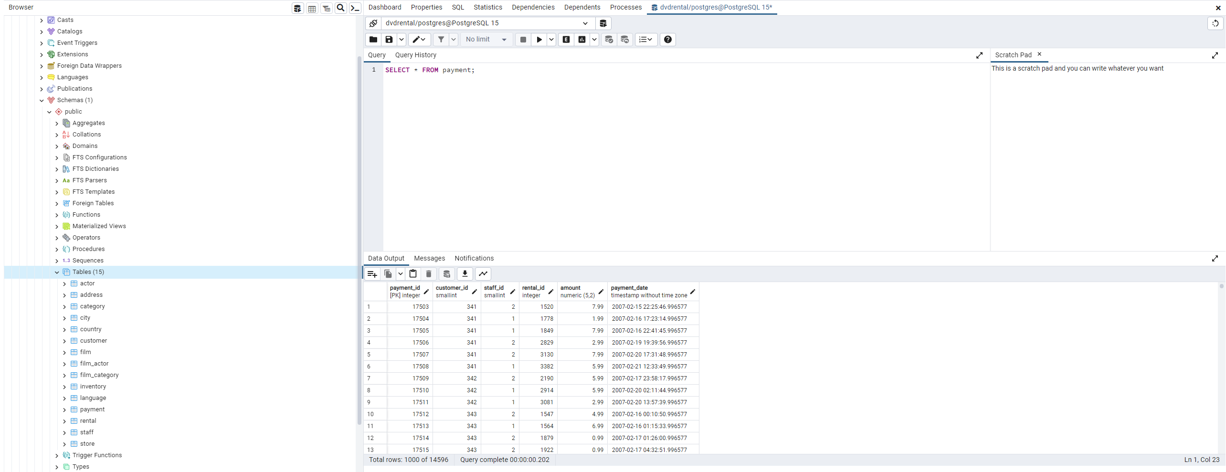Click the Explain query icon
The image size is (1226, 472).
point(566,40)
